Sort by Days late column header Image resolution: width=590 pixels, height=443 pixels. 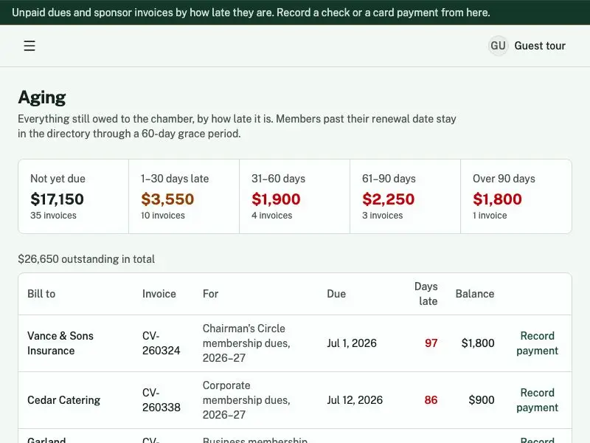pyautogui.click(x=426, y=294)
